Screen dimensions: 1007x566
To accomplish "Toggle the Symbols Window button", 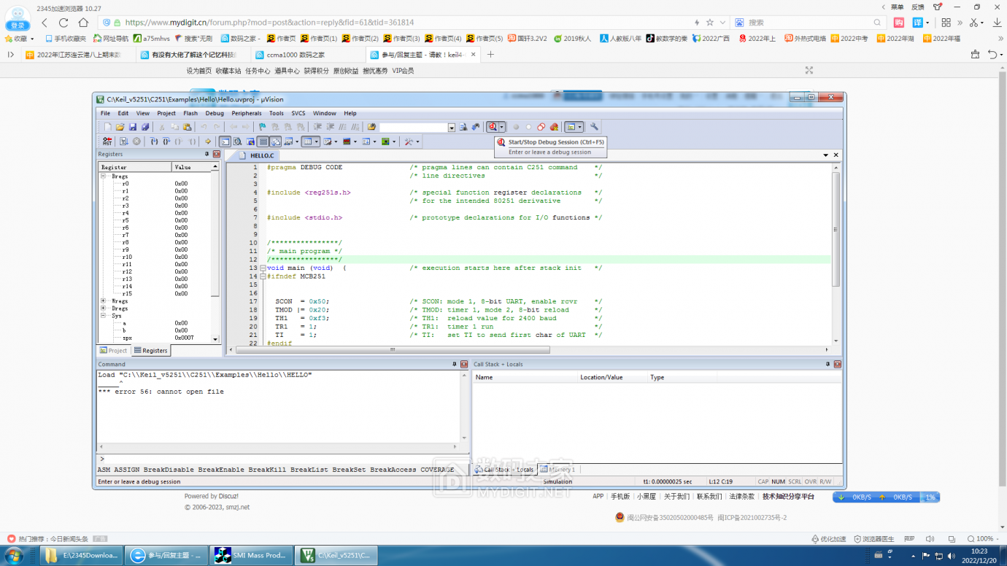I will pos(250,141).
